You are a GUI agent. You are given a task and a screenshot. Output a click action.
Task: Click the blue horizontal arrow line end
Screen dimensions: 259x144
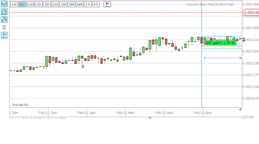click(x=241, y=58)
